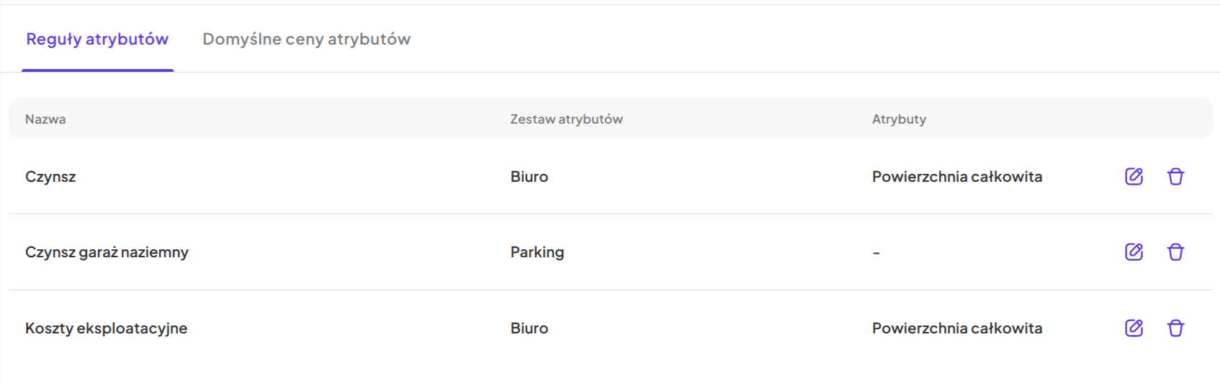Click the Parking attribute set cell
This screenshot has height=383, width=1220.
[537, 252]
